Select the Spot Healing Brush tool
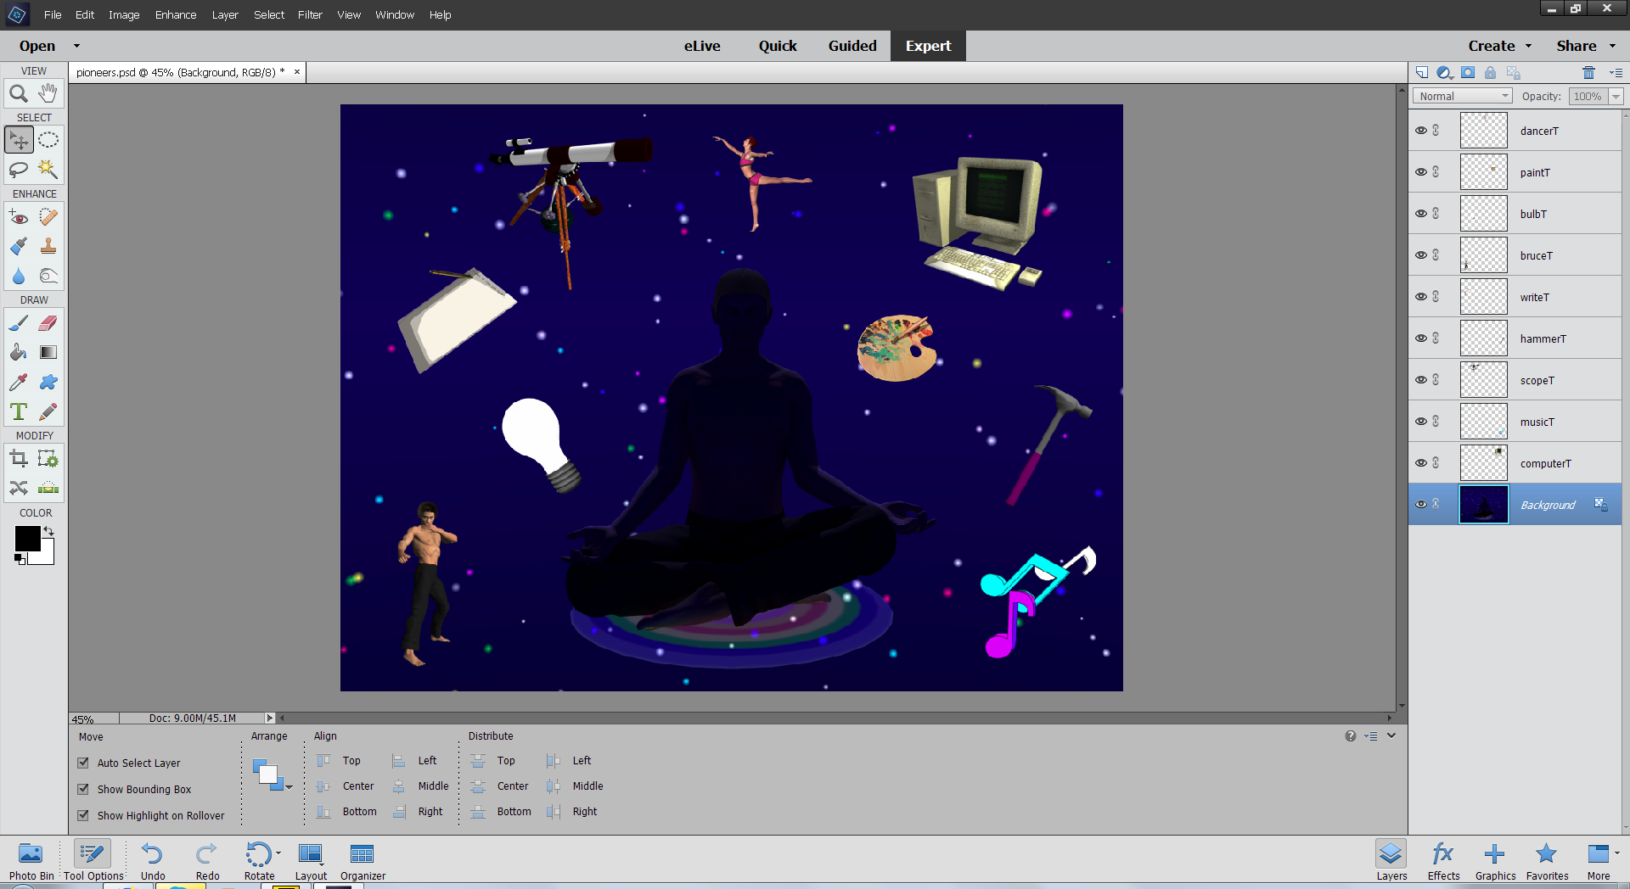Screen dimensions: 1630x889 point(48,217)
